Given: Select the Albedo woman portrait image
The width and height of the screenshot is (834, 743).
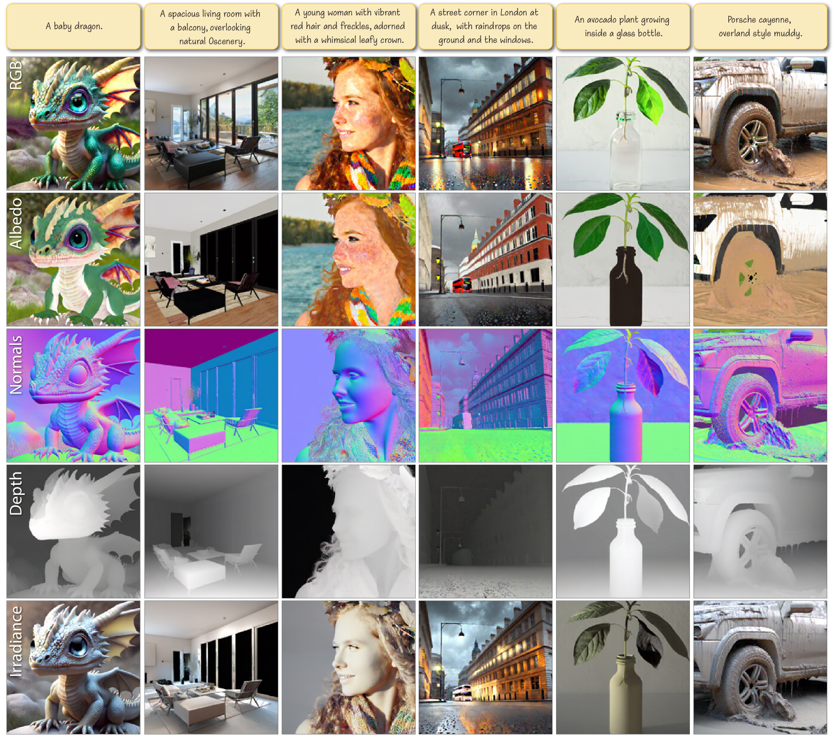Looking at the screenshot, I should point(349,259).
